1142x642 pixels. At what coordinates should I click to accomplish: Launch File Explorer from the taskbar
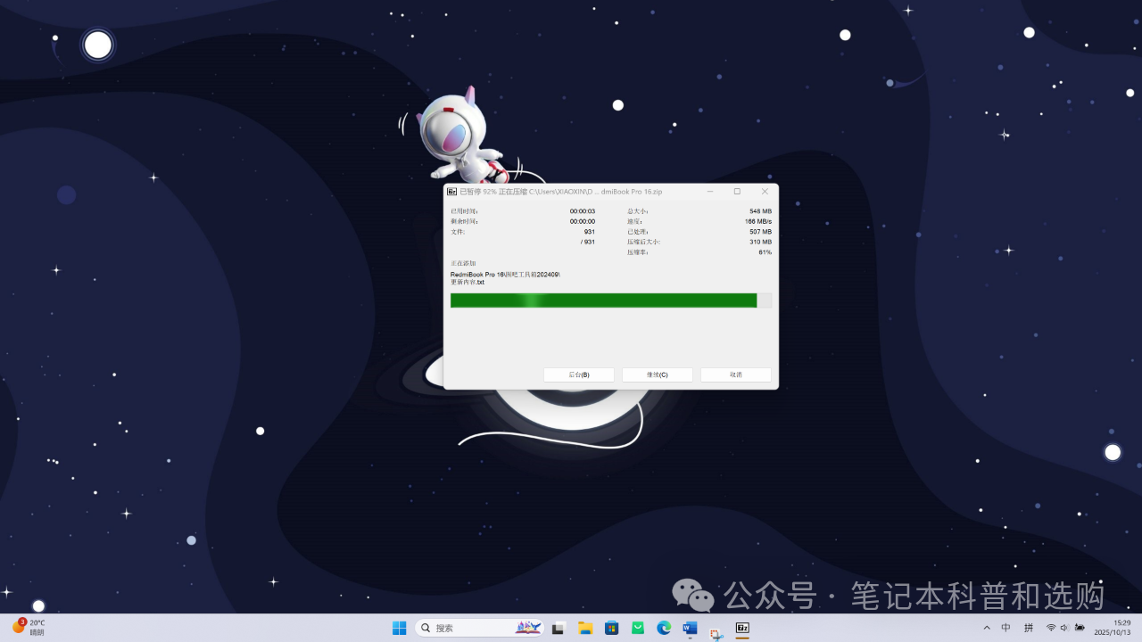[585, 628]
